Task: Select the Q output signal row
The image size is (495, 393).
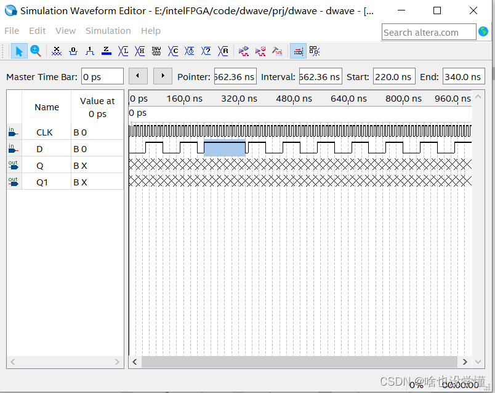Action: [x=65, y=165]
